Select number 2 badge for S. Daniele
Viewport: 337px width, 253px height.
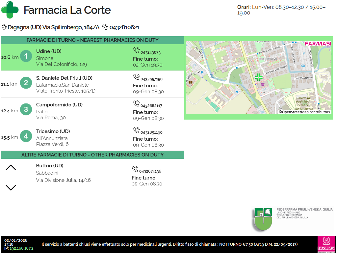click(x=26, y=82)
